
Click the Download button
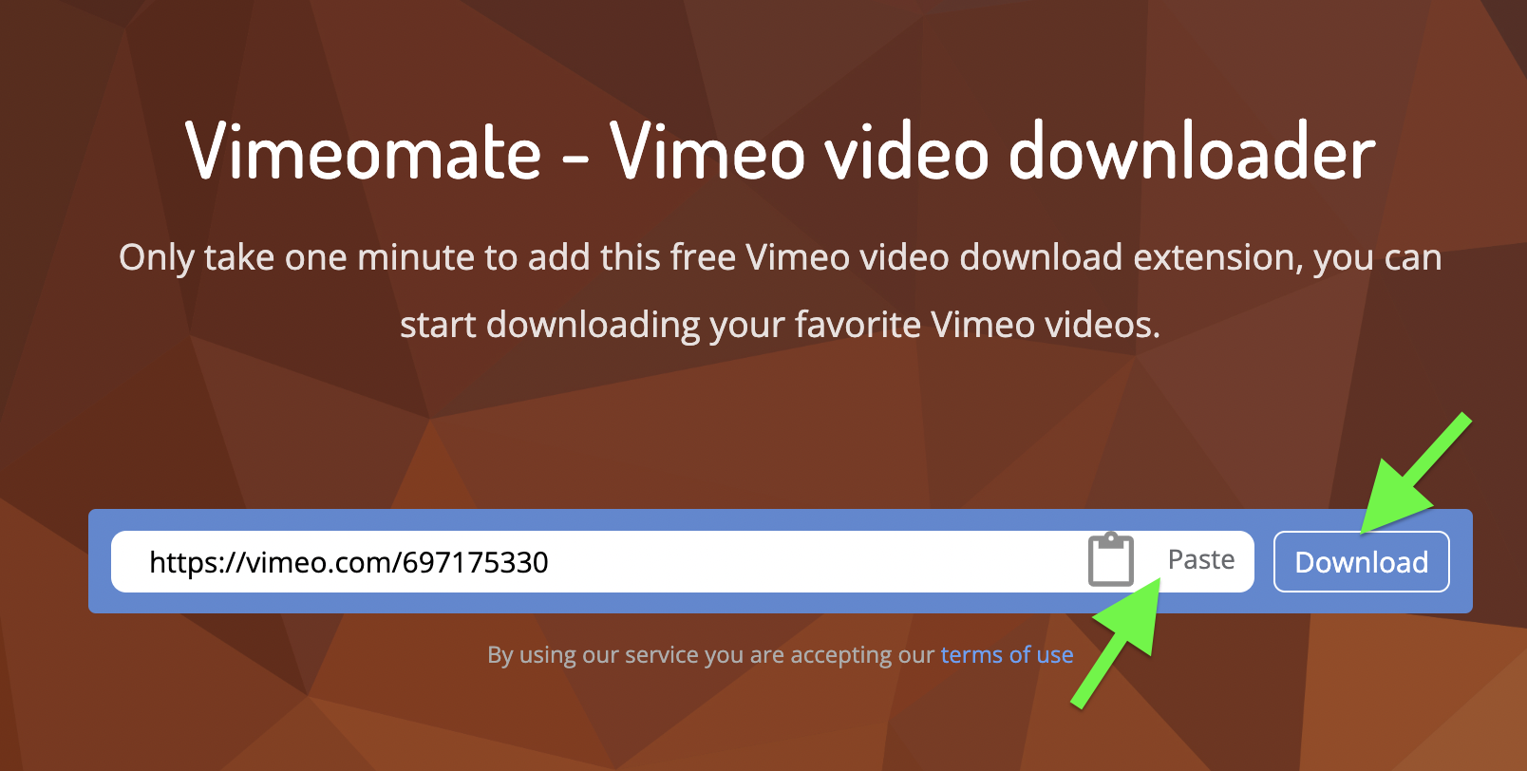(1361, 561)
